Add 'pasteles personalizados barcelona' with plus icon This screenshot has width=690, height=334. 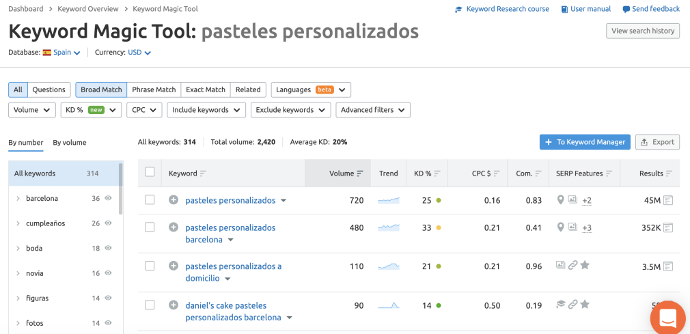point(174,227)
